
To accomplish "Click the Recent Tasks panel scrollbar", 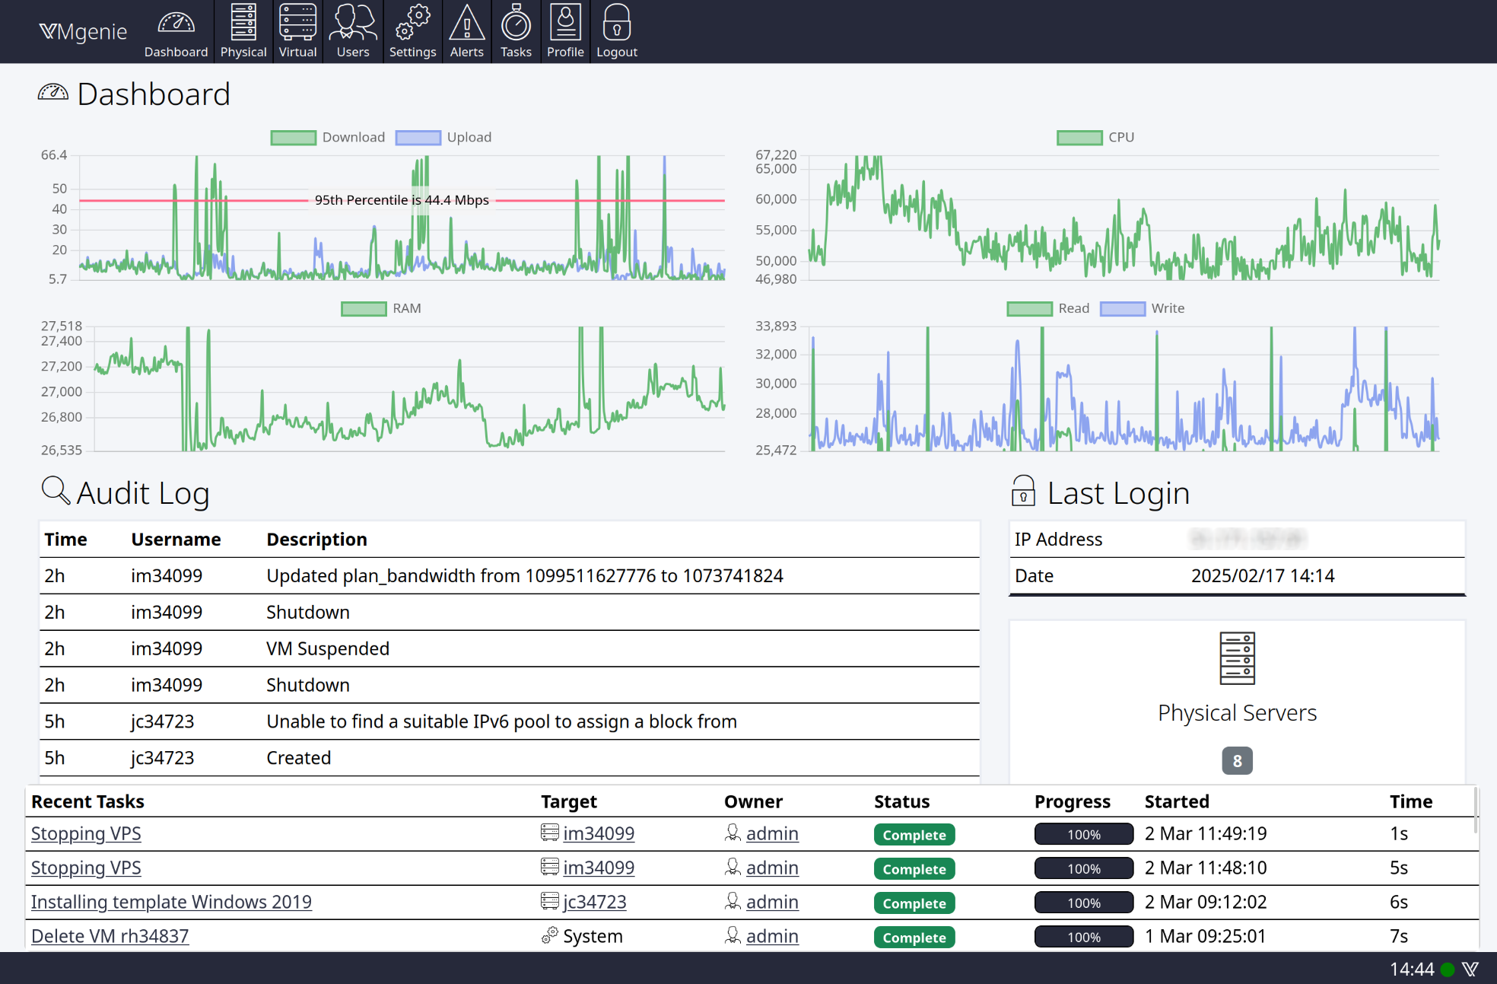I will pyautogui.click(x=1476, y=811).
